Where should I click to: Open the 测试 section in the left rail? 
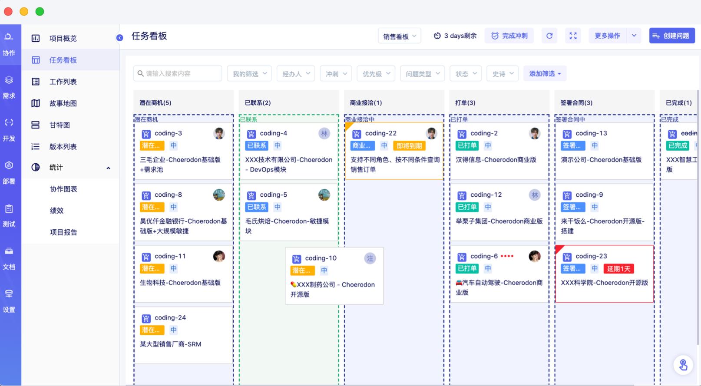9,216
